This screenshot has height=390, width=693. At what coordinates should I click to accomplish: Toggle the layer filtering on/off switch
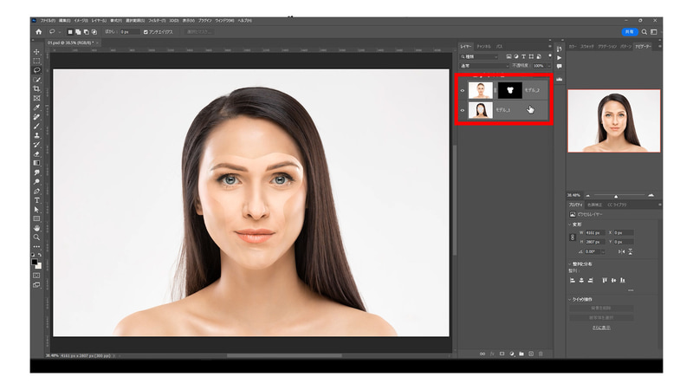[x=550, y=55]
